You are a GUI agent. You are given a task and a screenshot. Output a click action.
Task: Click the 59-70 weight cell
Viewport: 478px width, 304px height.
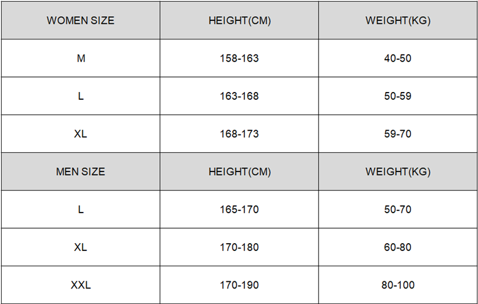[x=398, y=134]
